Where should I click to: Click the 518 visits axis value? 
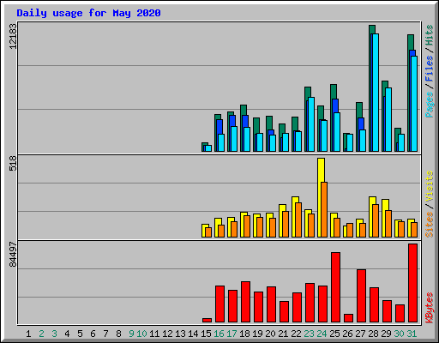[13, 163]
